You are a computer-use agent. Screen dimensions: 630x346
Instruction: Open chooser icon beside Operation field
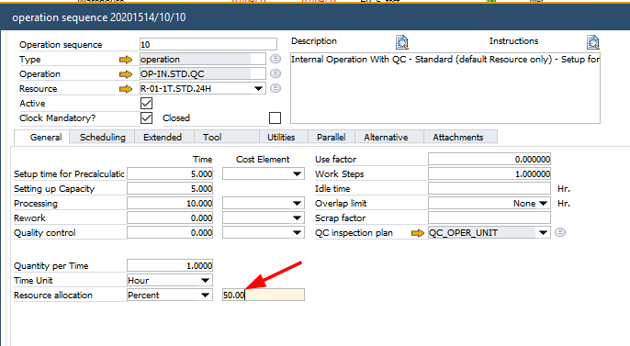276,73
